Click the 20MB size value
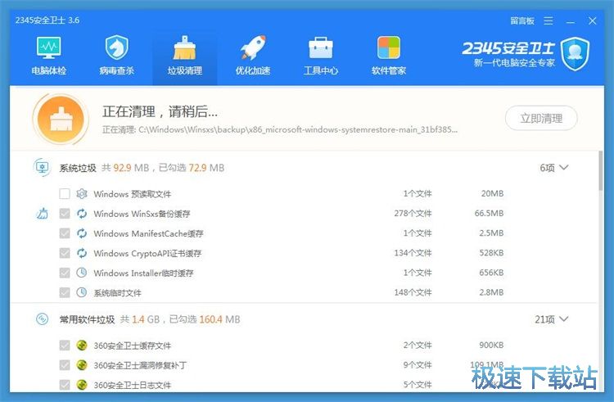Viewport: 614px width, 402px height. pyautogui.click(x=492, y=193)
